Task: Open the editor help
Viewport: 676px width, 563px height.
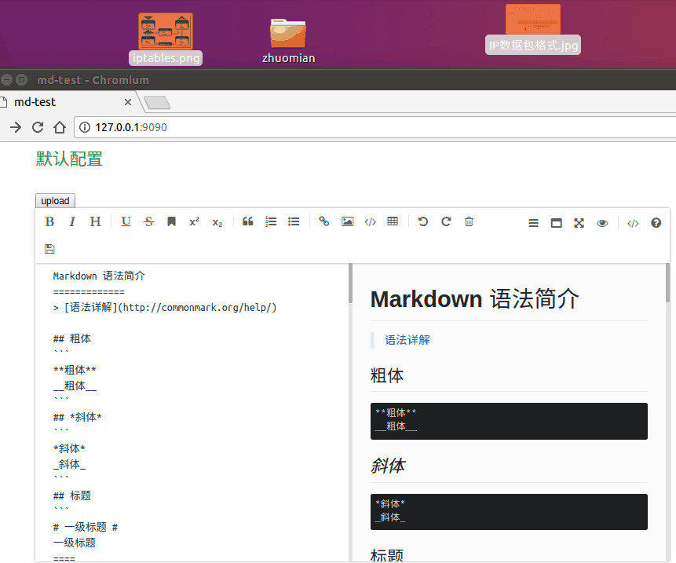Action: coord(656,223)
